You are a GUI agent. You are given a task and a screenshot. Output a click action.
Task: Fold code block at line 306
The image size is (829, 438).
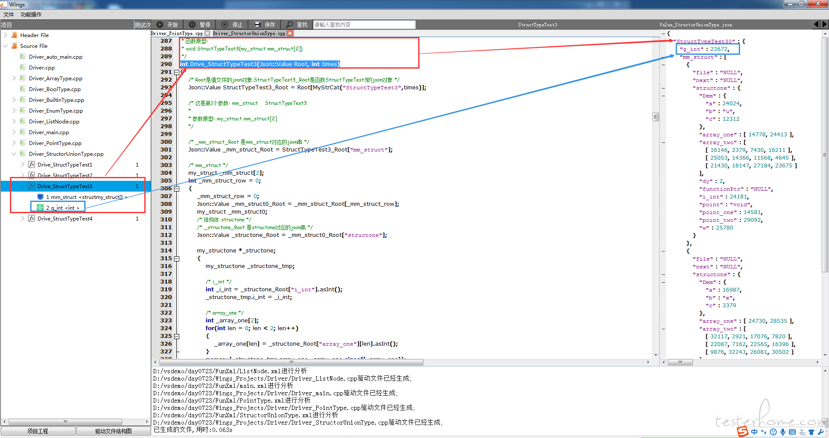177,189
